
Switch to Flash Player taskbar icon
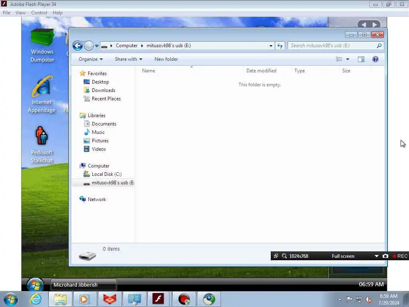158,299
